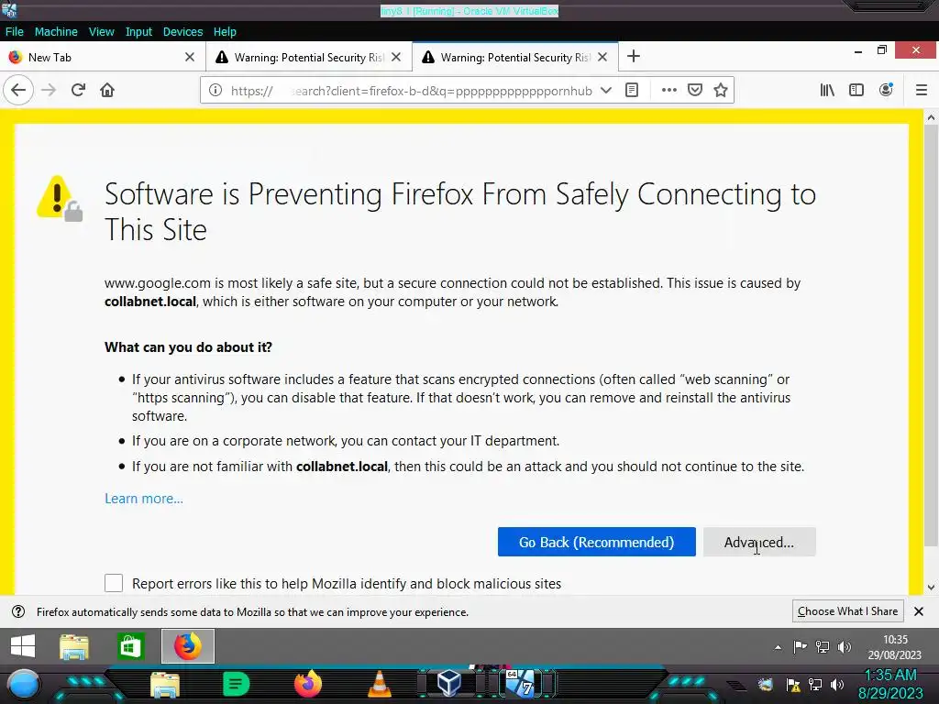Open the VirtualBox Input menu
The image size is (939, 704).
(138, 32)
